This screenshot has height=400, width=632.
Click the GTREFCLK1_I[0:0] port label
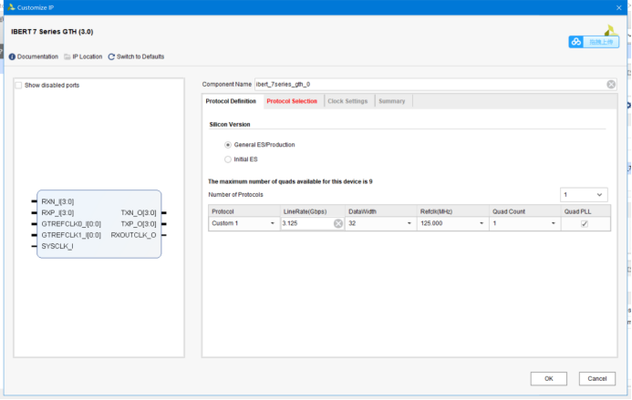pos(71,235)
